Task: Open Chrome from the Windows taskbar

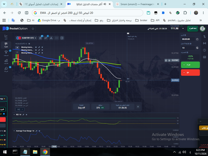Action: coord(45,152)
